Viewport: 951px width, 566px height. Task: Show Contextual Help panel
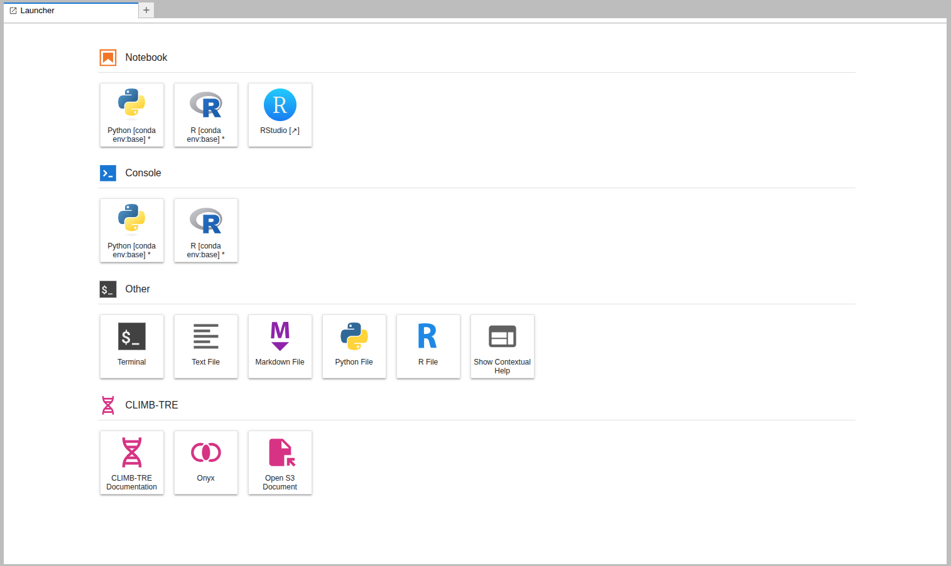502,346
